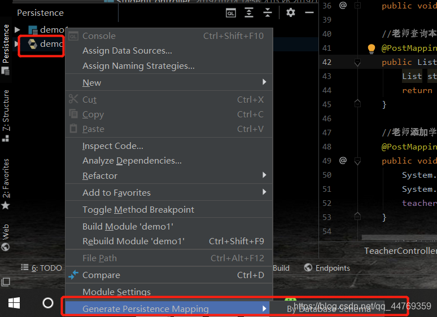Expand the first demo tree node arrow
The width and height of the screenshot is (437, 317).
(x=18, y=29)
